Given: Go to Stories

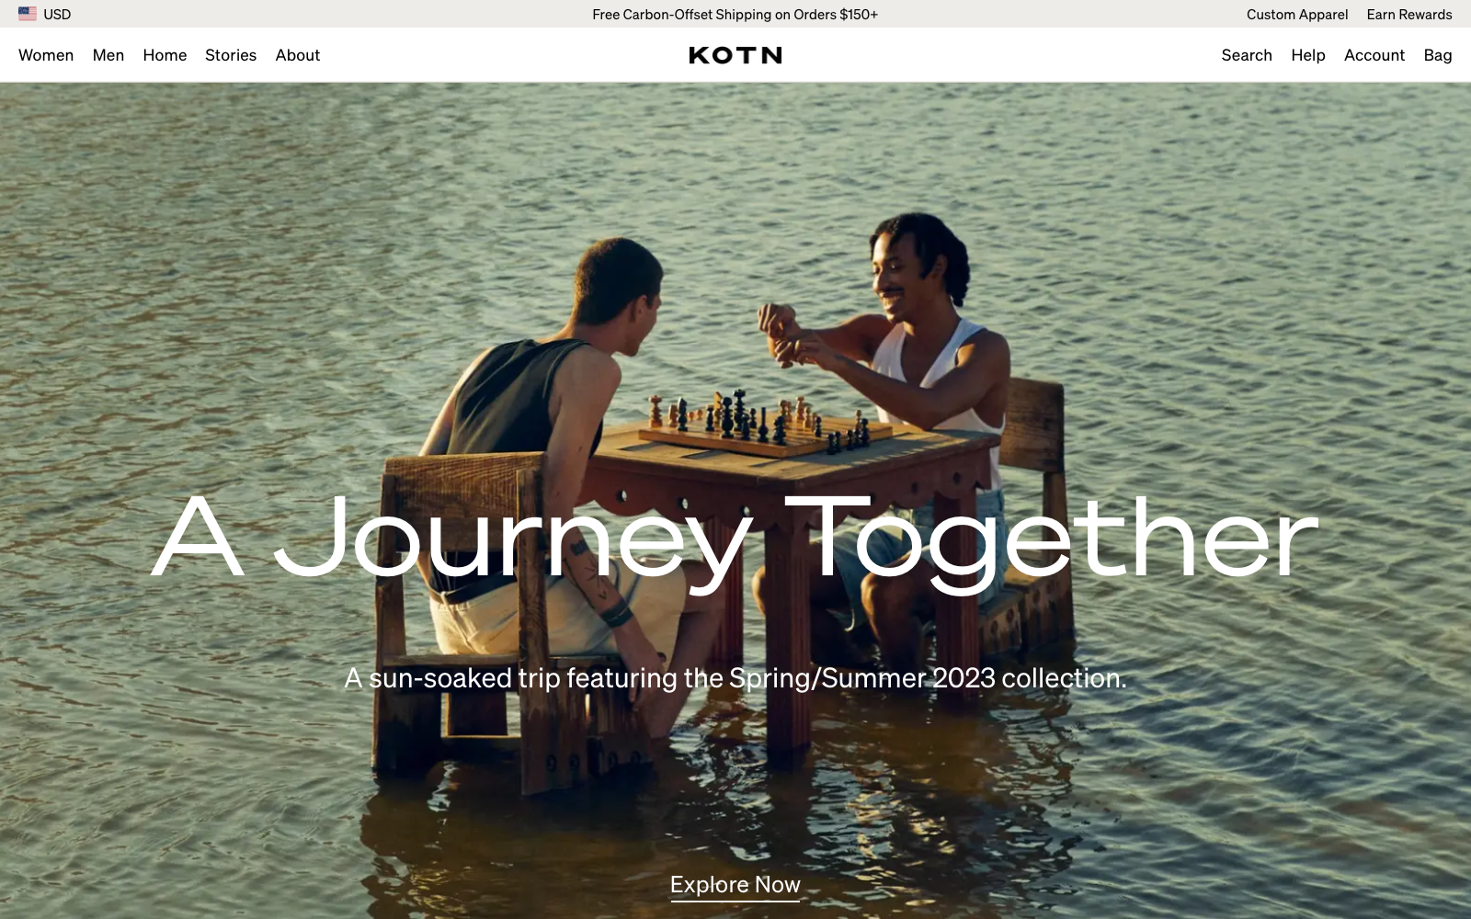Looking at the screenshot, I should point(231,55).
